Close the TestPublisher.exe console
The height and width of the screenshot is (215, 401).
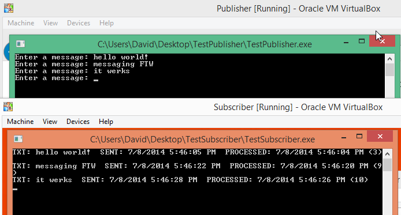[x=382, y=41]
